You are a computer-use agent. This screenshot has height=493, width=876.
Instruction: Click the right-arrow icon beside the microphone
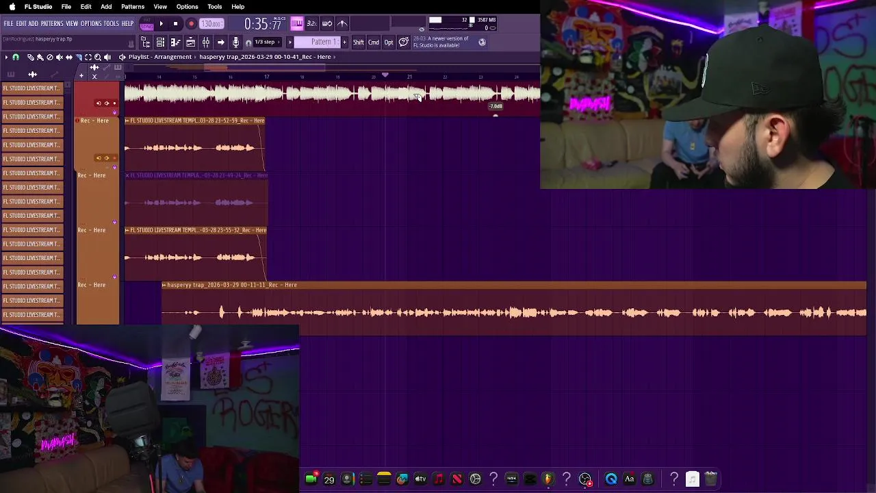click(220, 42)
